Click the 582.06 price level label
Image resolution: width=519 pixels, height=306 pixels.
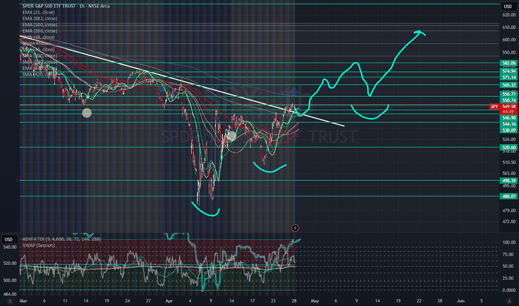(x=509, y=63)
